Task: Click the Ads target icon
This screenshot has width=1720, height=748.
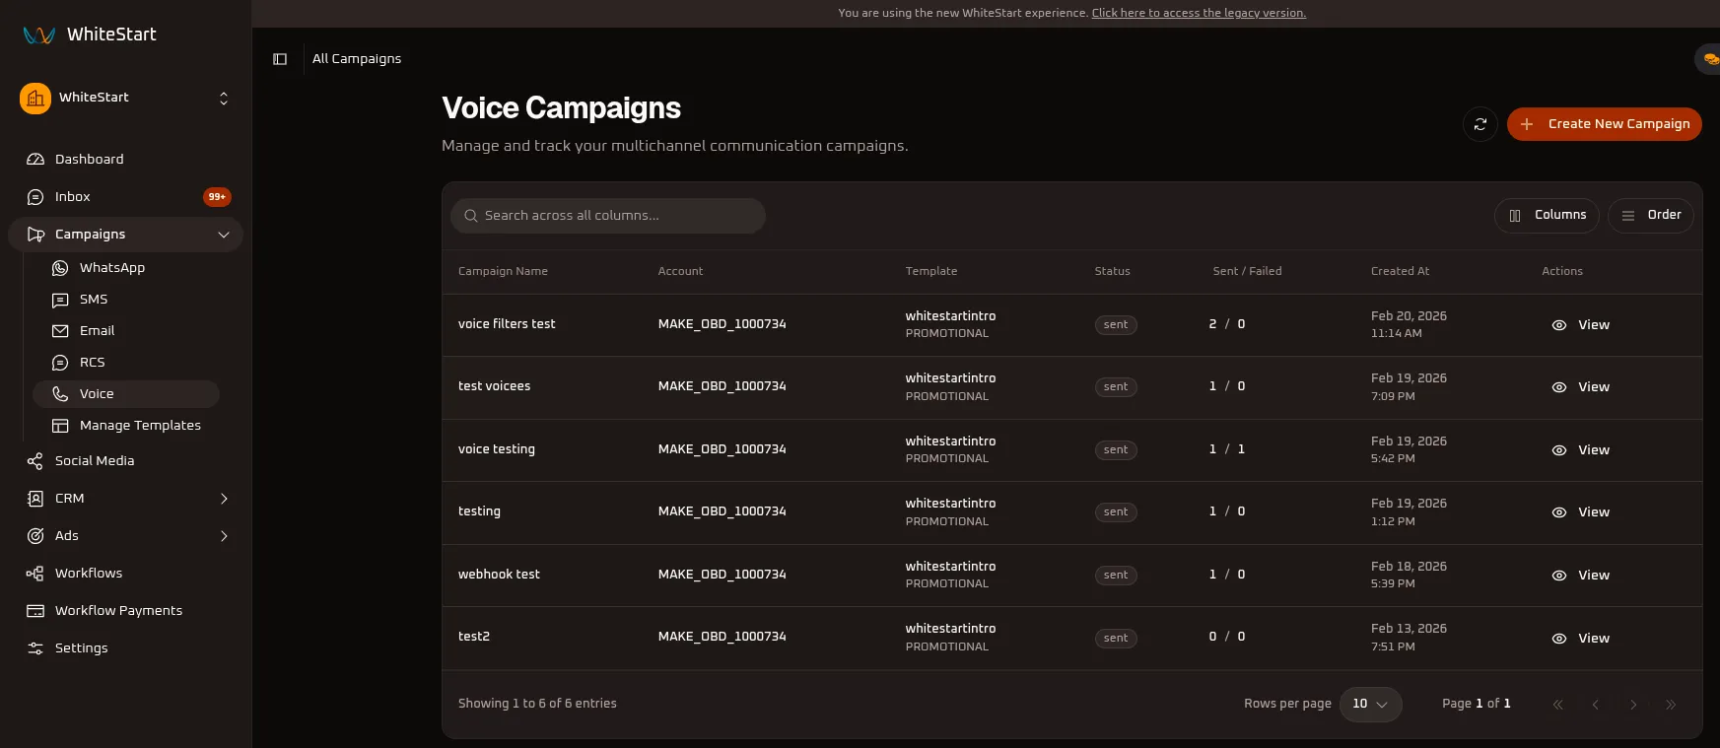Action: click(x=35, y=536)
